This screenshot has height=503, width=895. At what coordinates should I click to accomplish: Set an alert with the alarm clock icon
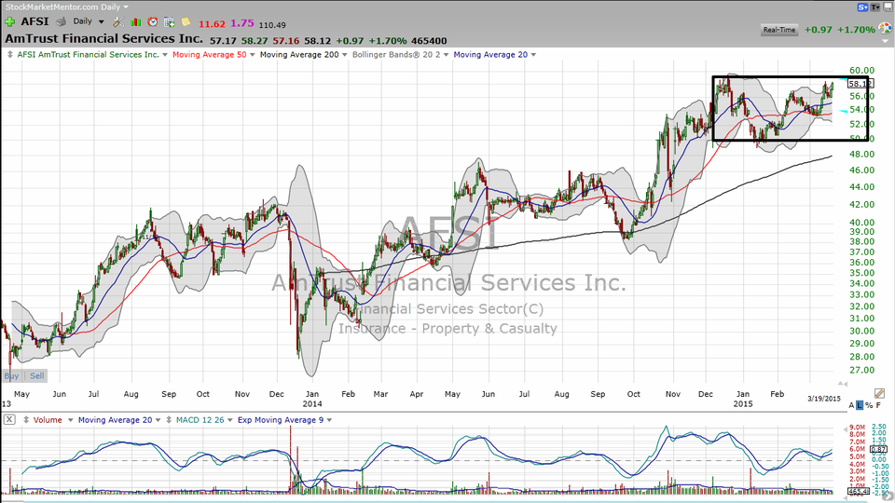(x=152, y=21)
